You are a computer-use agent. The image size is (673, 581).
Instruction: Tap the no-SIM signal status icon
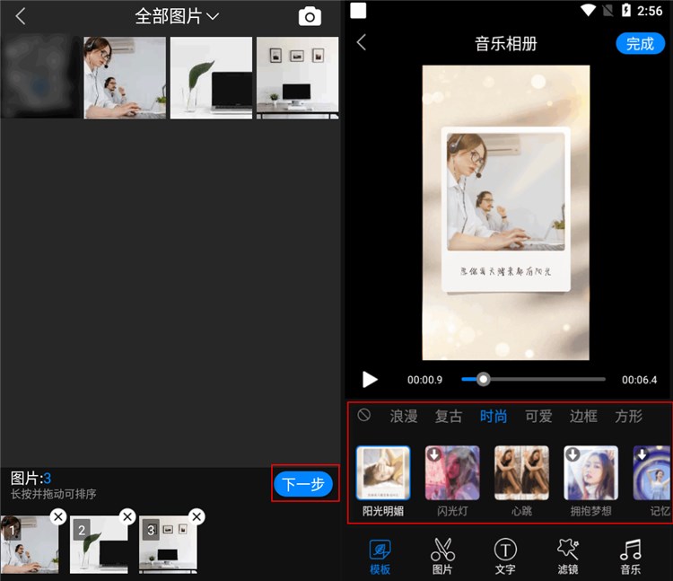coord(607,10)
